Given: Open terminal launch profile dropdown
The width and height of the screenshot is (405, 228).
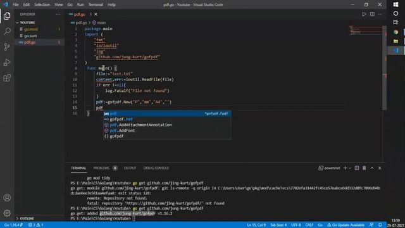Looking at the screenshot, I should tap(350, 168).
